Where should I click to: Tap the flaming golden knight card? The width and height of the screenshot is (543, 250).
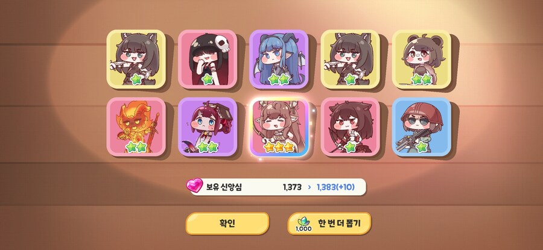pos(136,127)
